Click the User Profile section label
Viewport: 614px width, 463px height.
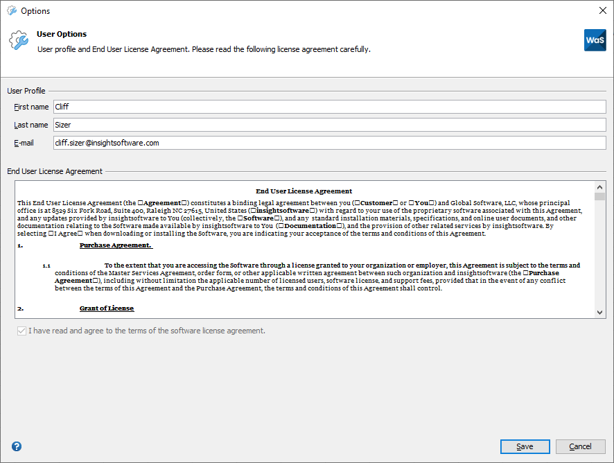click(x=26, y=91)
